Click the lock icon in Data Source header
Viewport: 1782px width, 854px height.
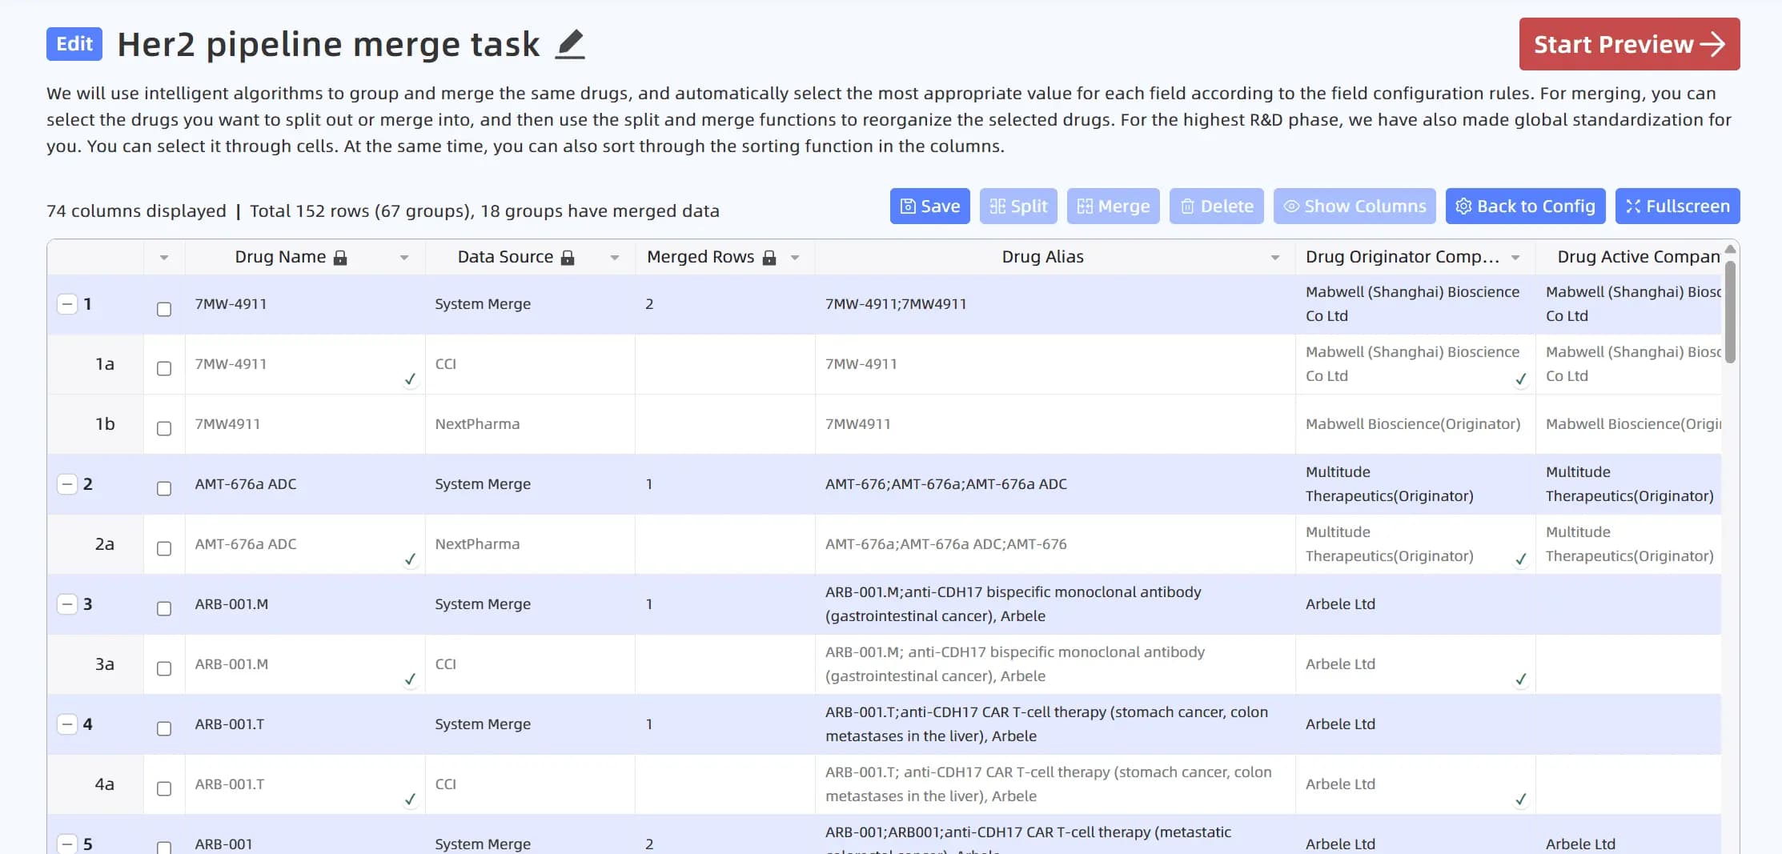(568, 258)
